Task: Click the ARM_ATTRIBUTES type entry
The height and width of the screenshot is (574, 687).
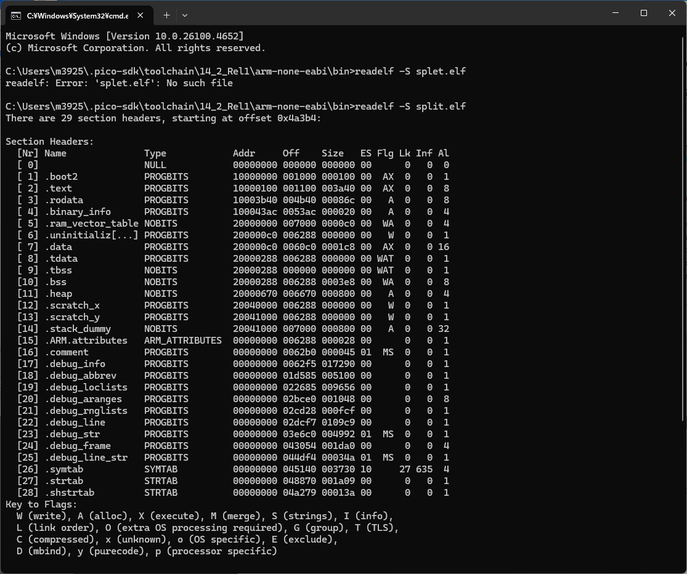Action: (182, 341)
